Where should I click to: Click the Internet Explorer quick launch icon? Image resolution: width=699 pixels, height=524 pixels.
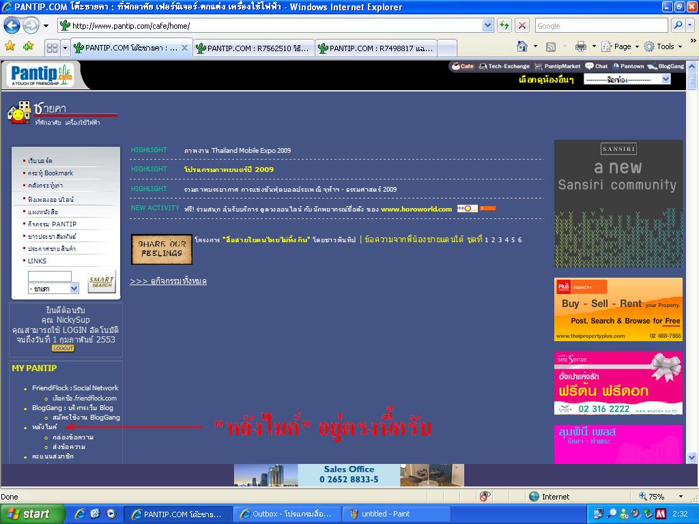click(x=80, y=514)
